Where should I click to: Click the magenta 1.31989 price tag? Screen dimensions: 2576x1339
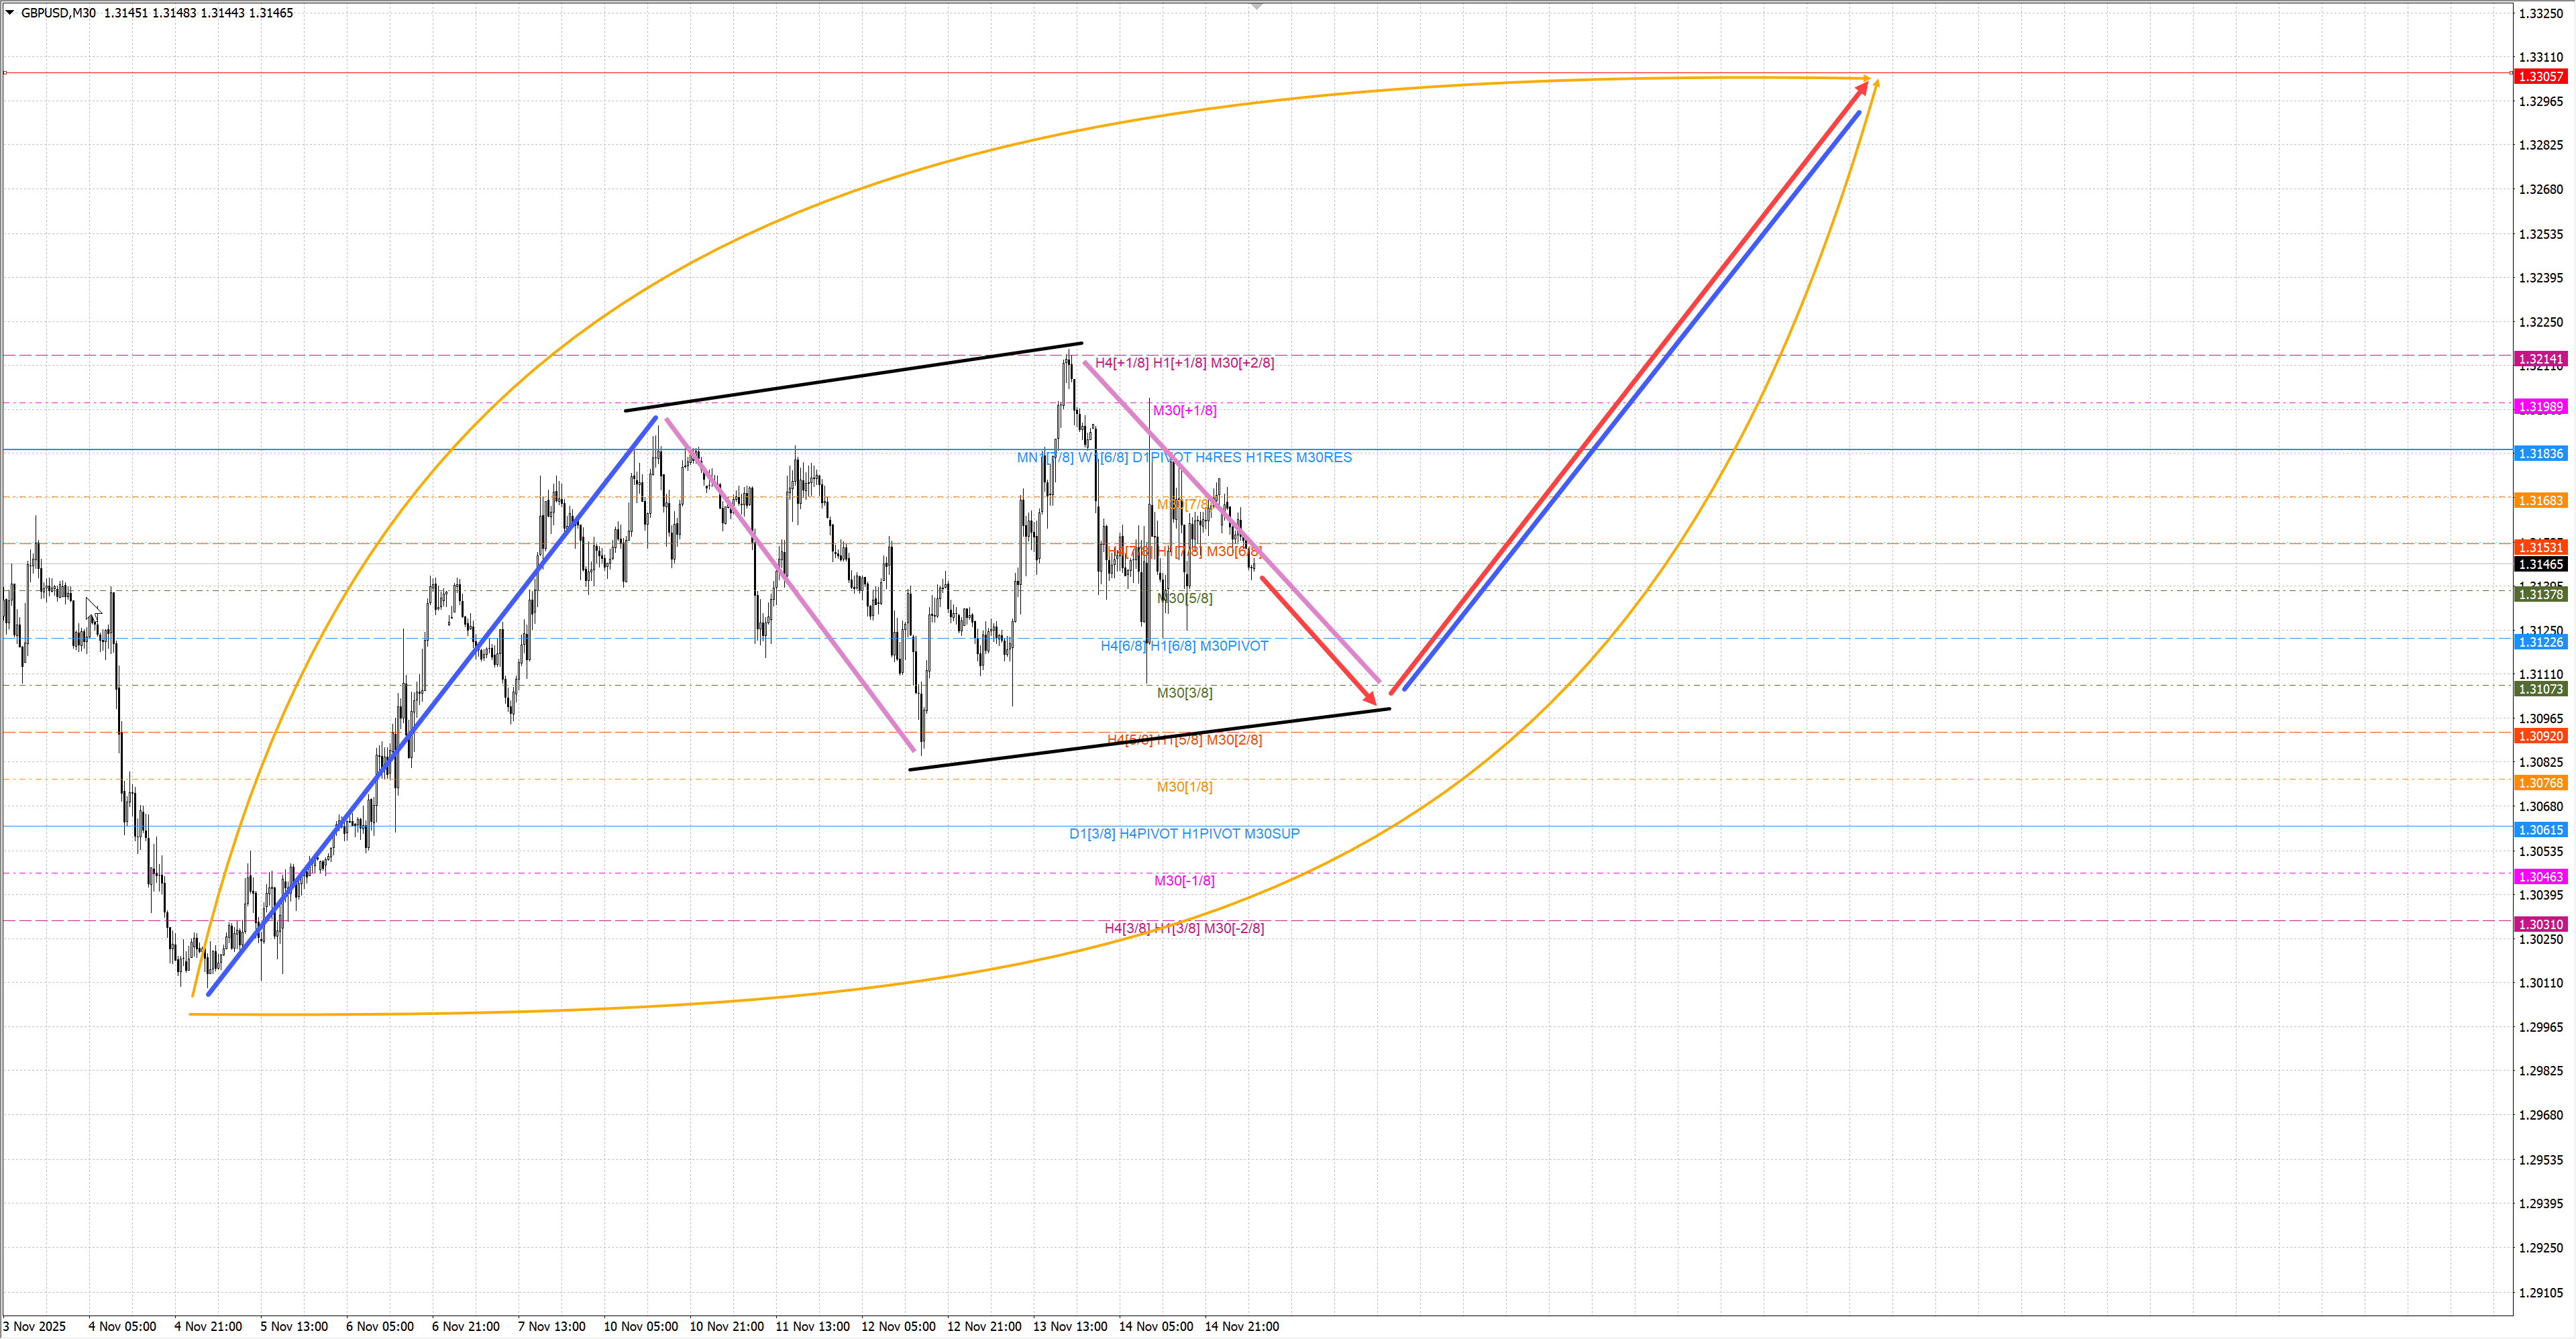pyautogui.click(x=2540, y=407)
